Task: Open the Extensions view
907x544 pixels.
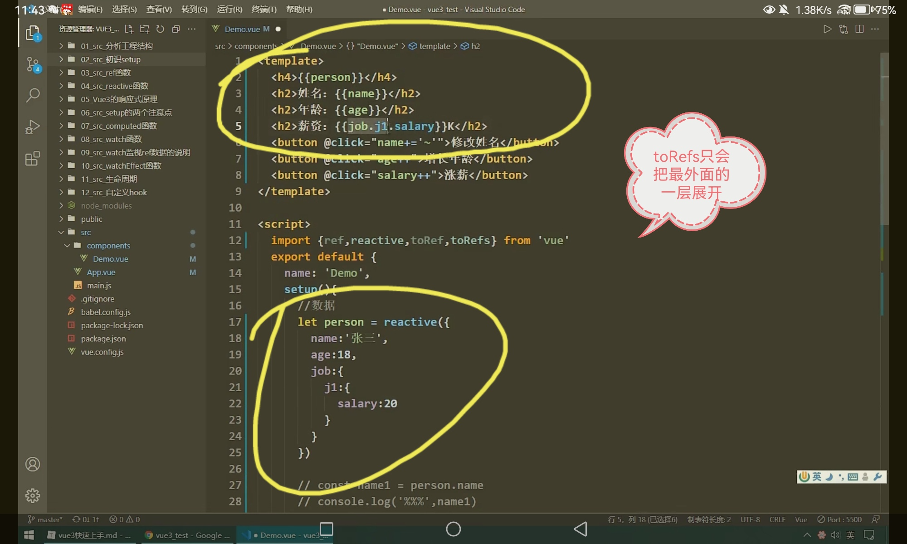Action: click(x=33, y=159)
